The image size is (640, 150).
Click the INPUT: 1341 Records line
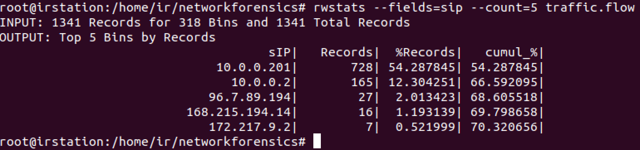coord(205,23)
